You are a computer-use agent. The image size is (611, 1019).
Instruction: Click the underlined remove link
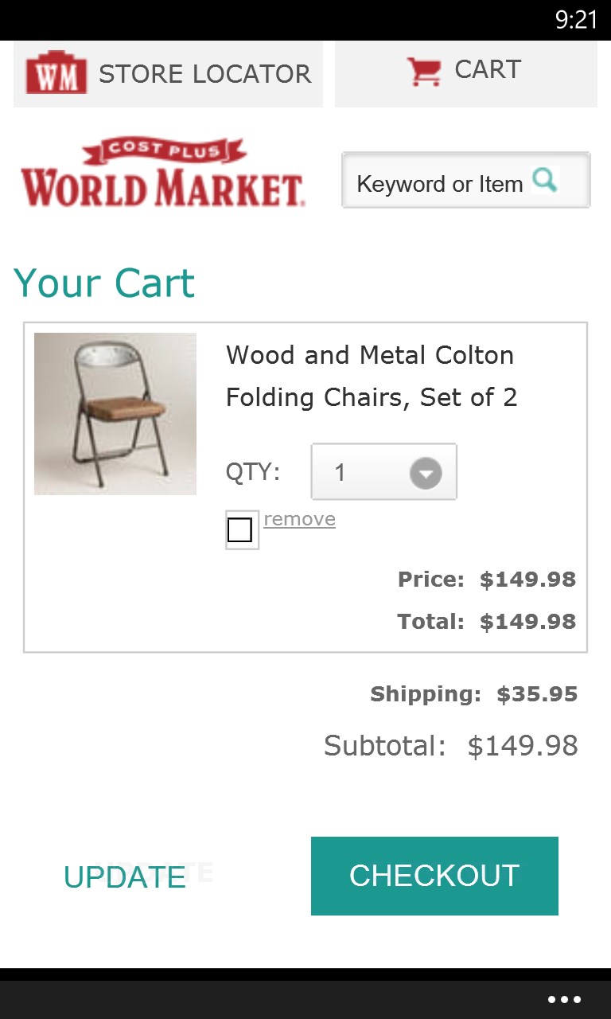300,519
